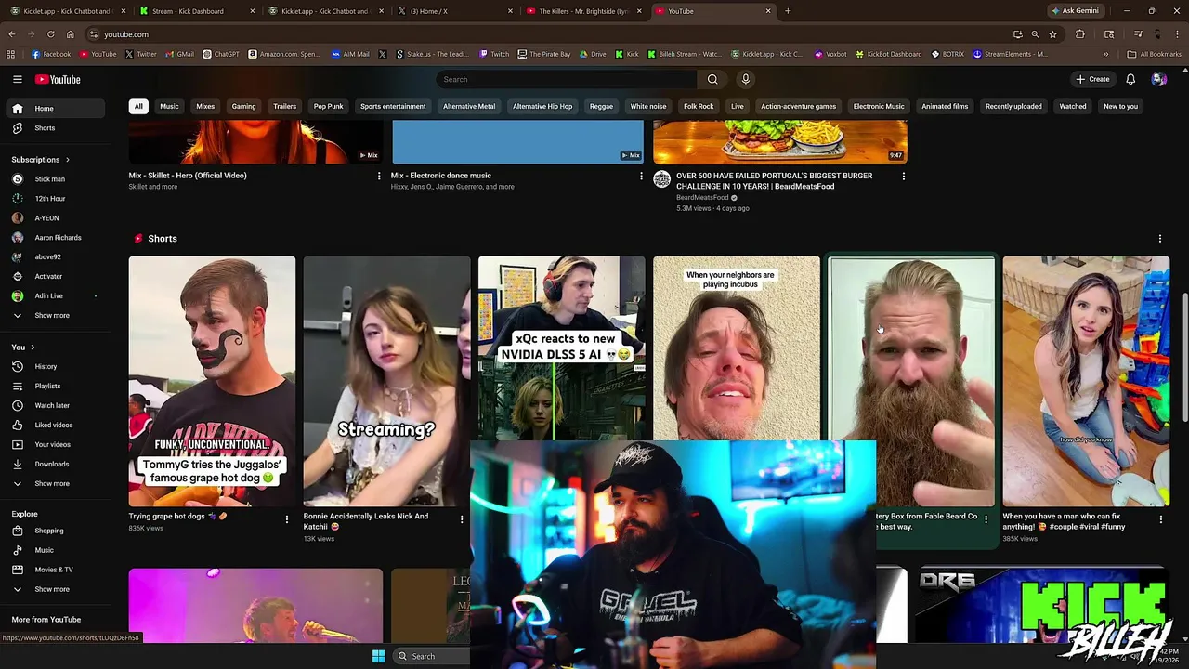The image size is (1189, 669).
Task: Open options for Trying grape hot dogs short
Action: coord(286,519)
